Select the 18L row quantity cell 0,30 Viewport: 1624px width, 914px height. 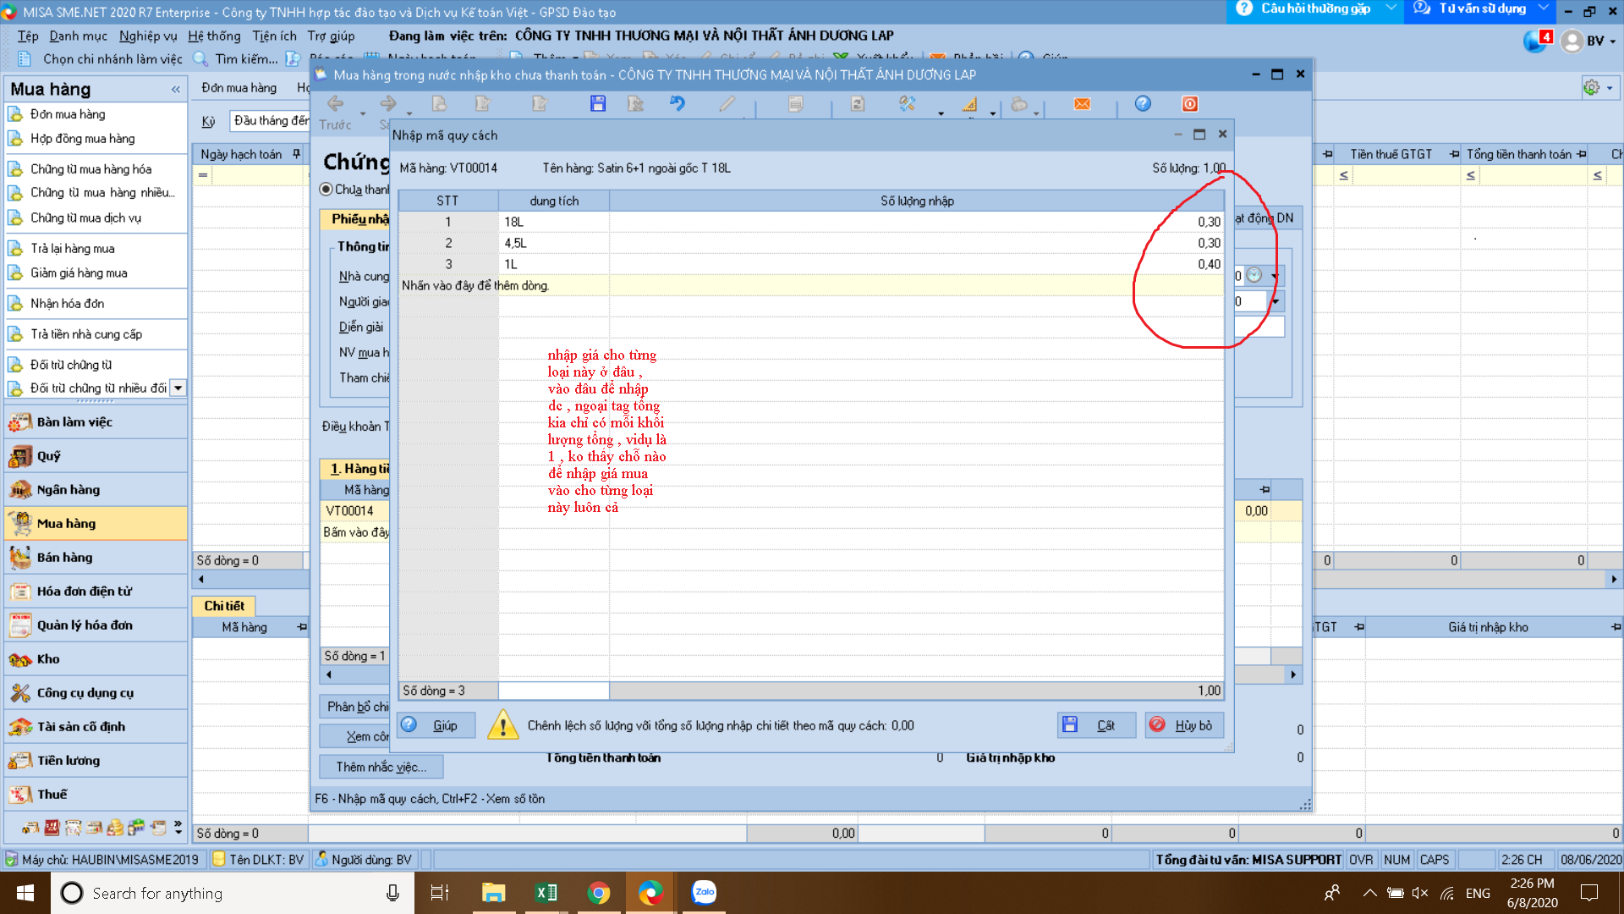coord(916,222)
